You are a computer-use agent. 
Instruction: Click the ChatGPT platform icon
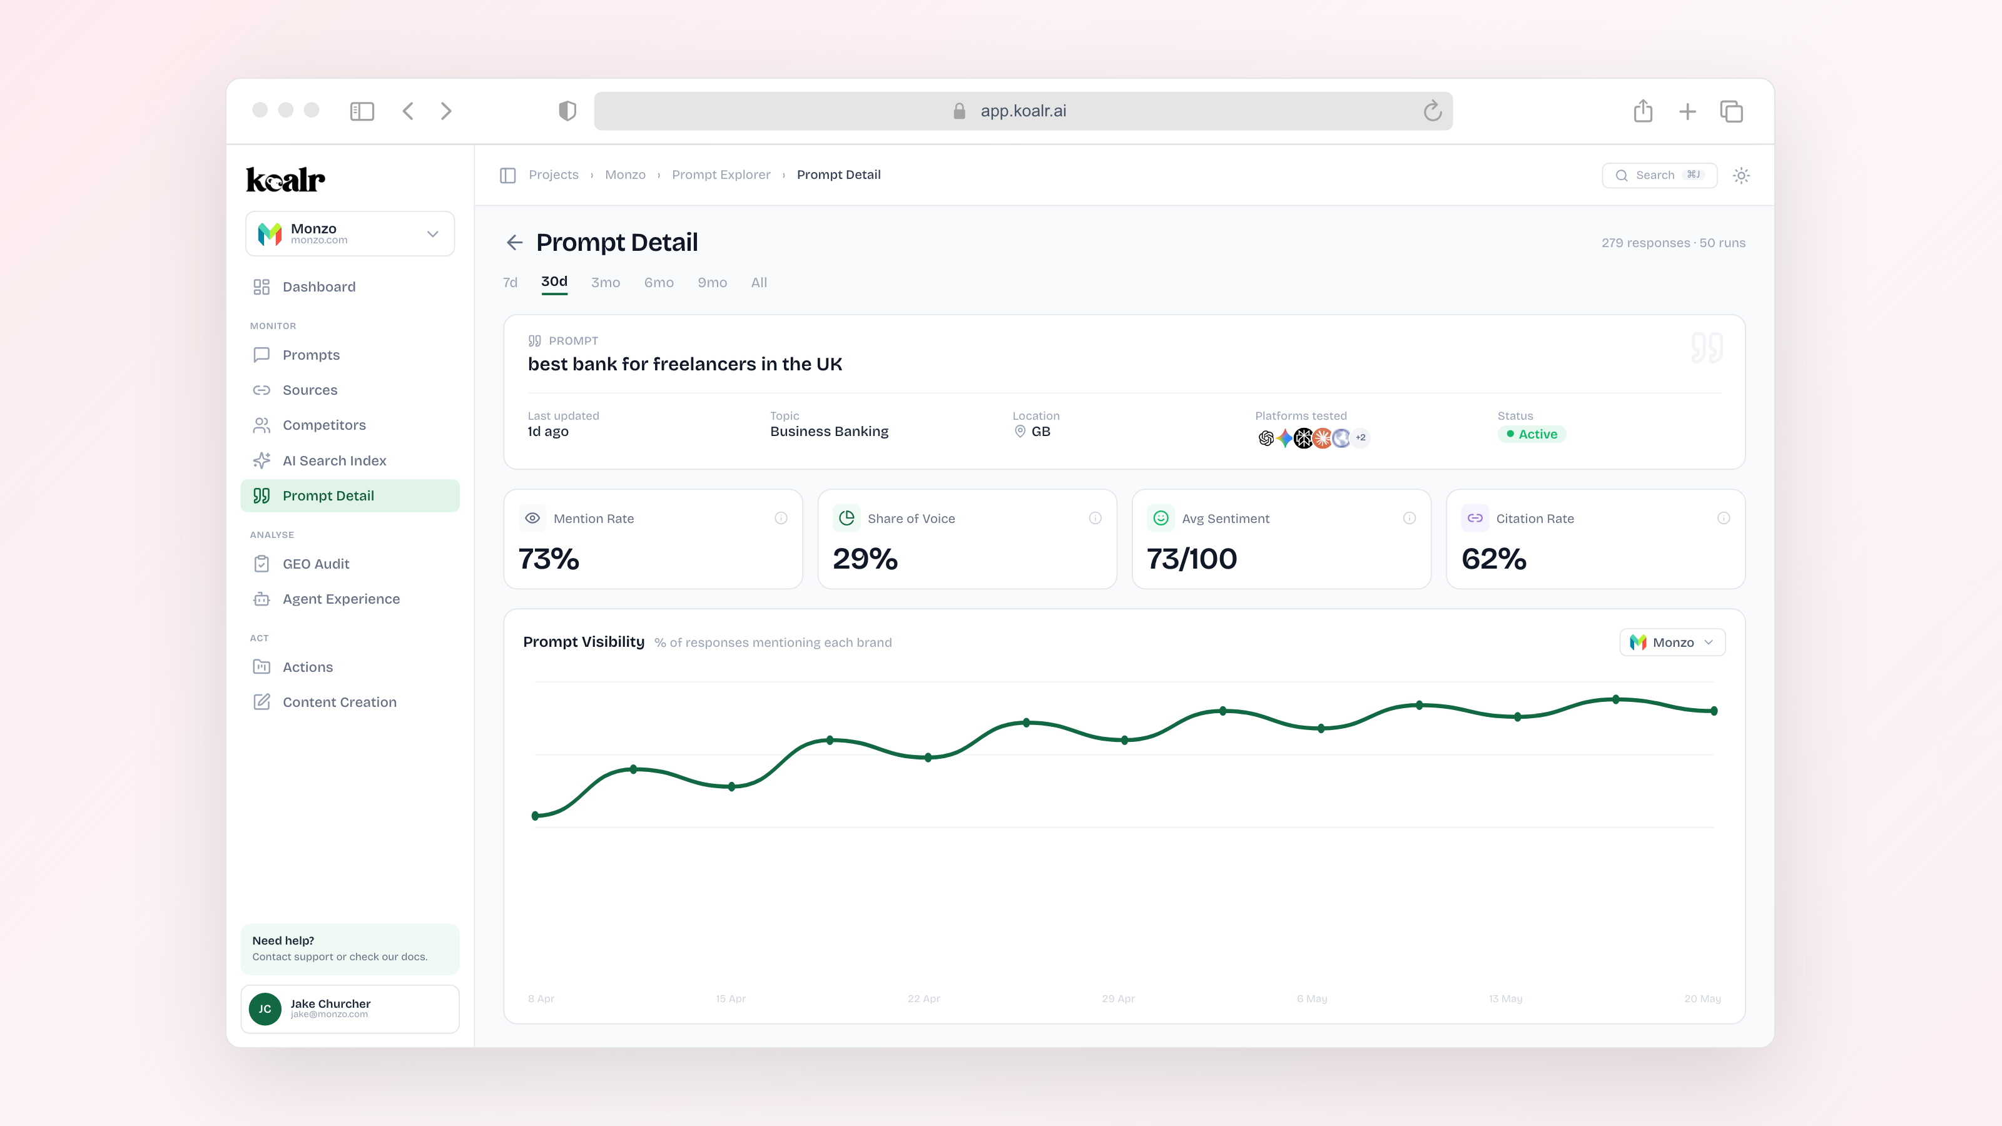point(1266,439)
